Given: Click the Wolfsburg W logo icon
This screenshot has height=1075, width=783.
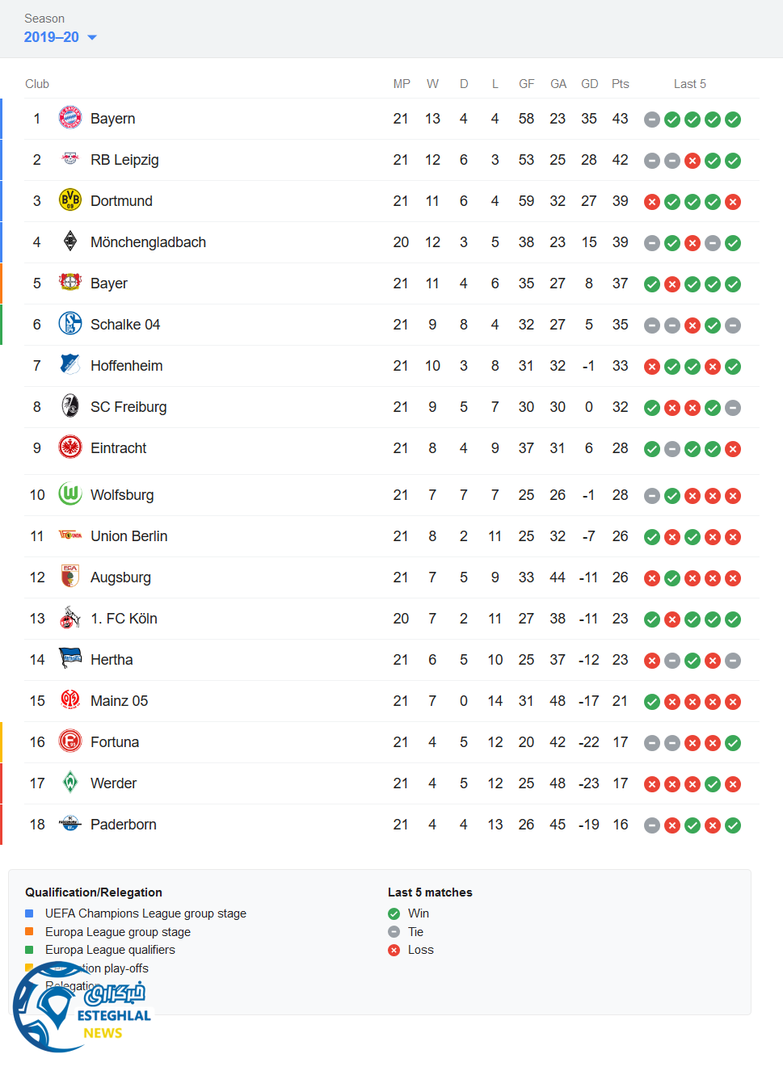Looking at the screenshot, I should click(x=70, y=494).
